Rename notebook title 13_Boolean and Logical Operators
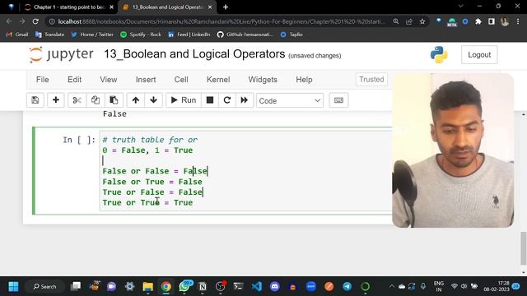The width and height of the screenshot is (527, 296). [194, 54]
